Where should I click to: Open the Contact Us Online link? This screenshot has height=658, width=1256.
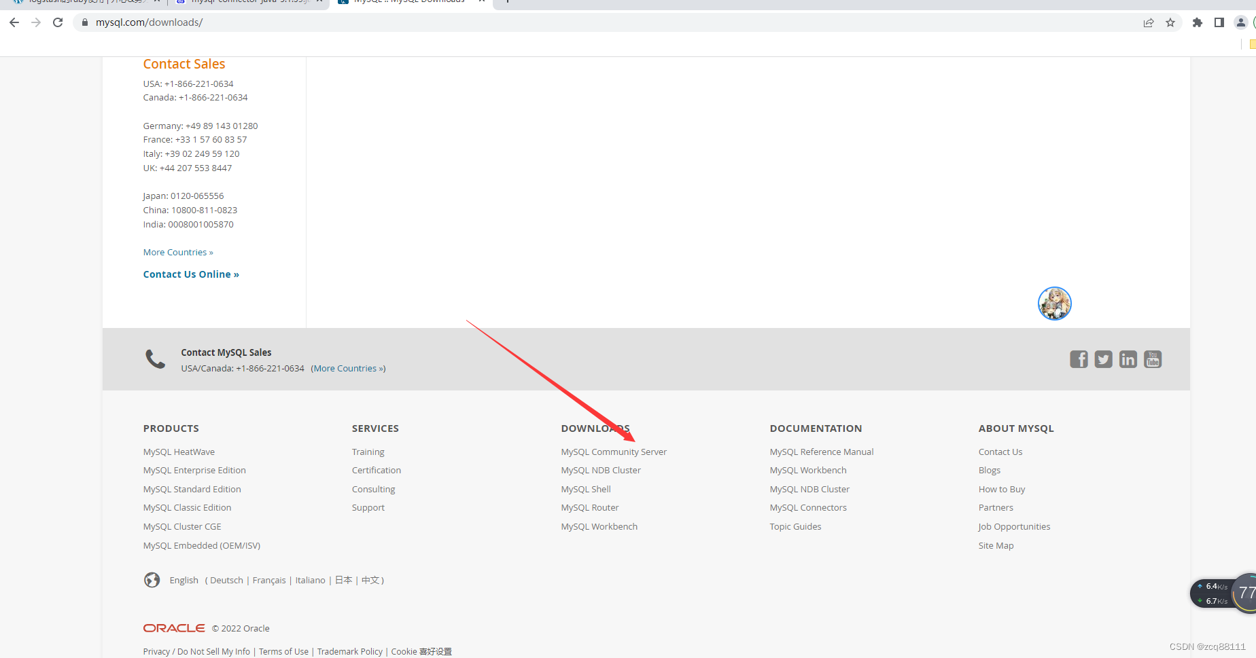tap(191, 274)
